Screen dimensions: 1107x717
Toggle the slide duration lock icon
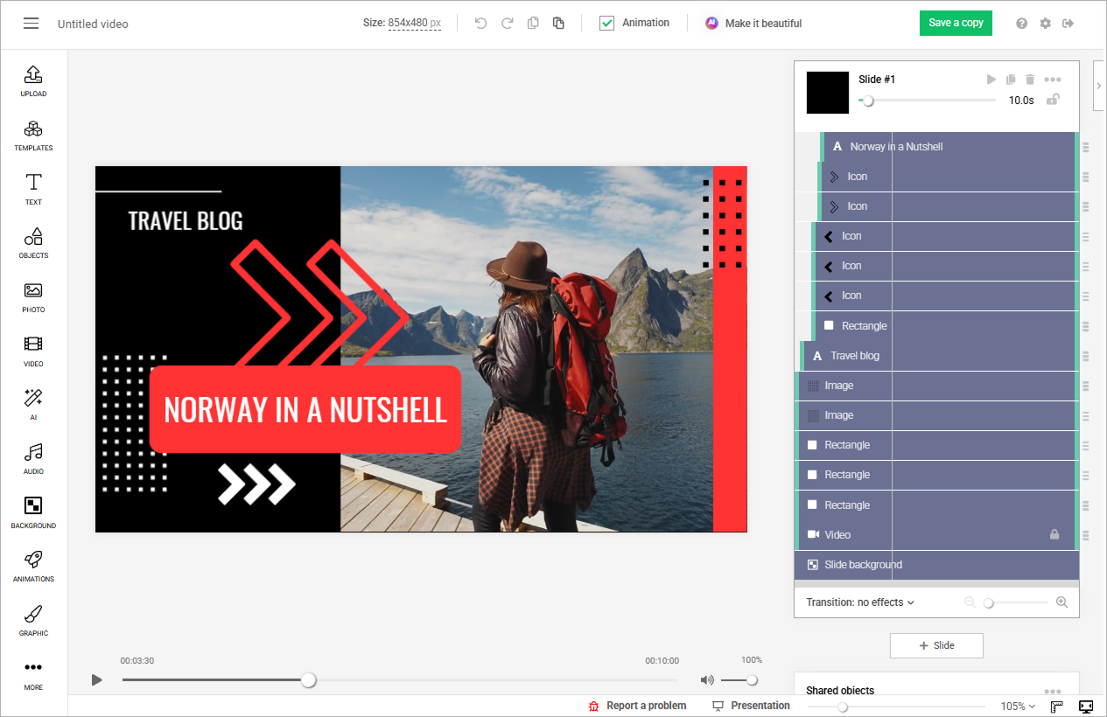click(x=1054, y=99)
